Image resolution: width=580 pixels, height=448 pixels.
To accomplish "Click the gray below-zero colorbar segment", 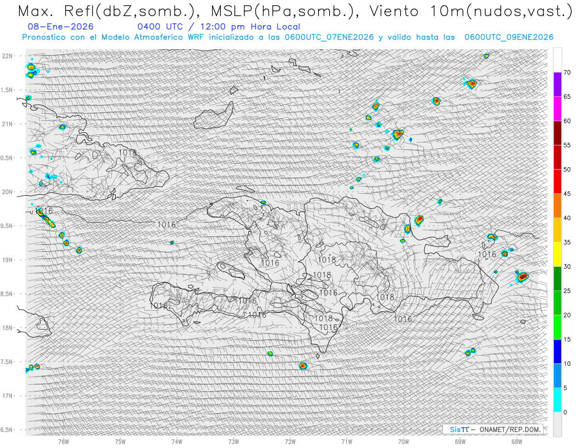I will (x=557, y=424).
